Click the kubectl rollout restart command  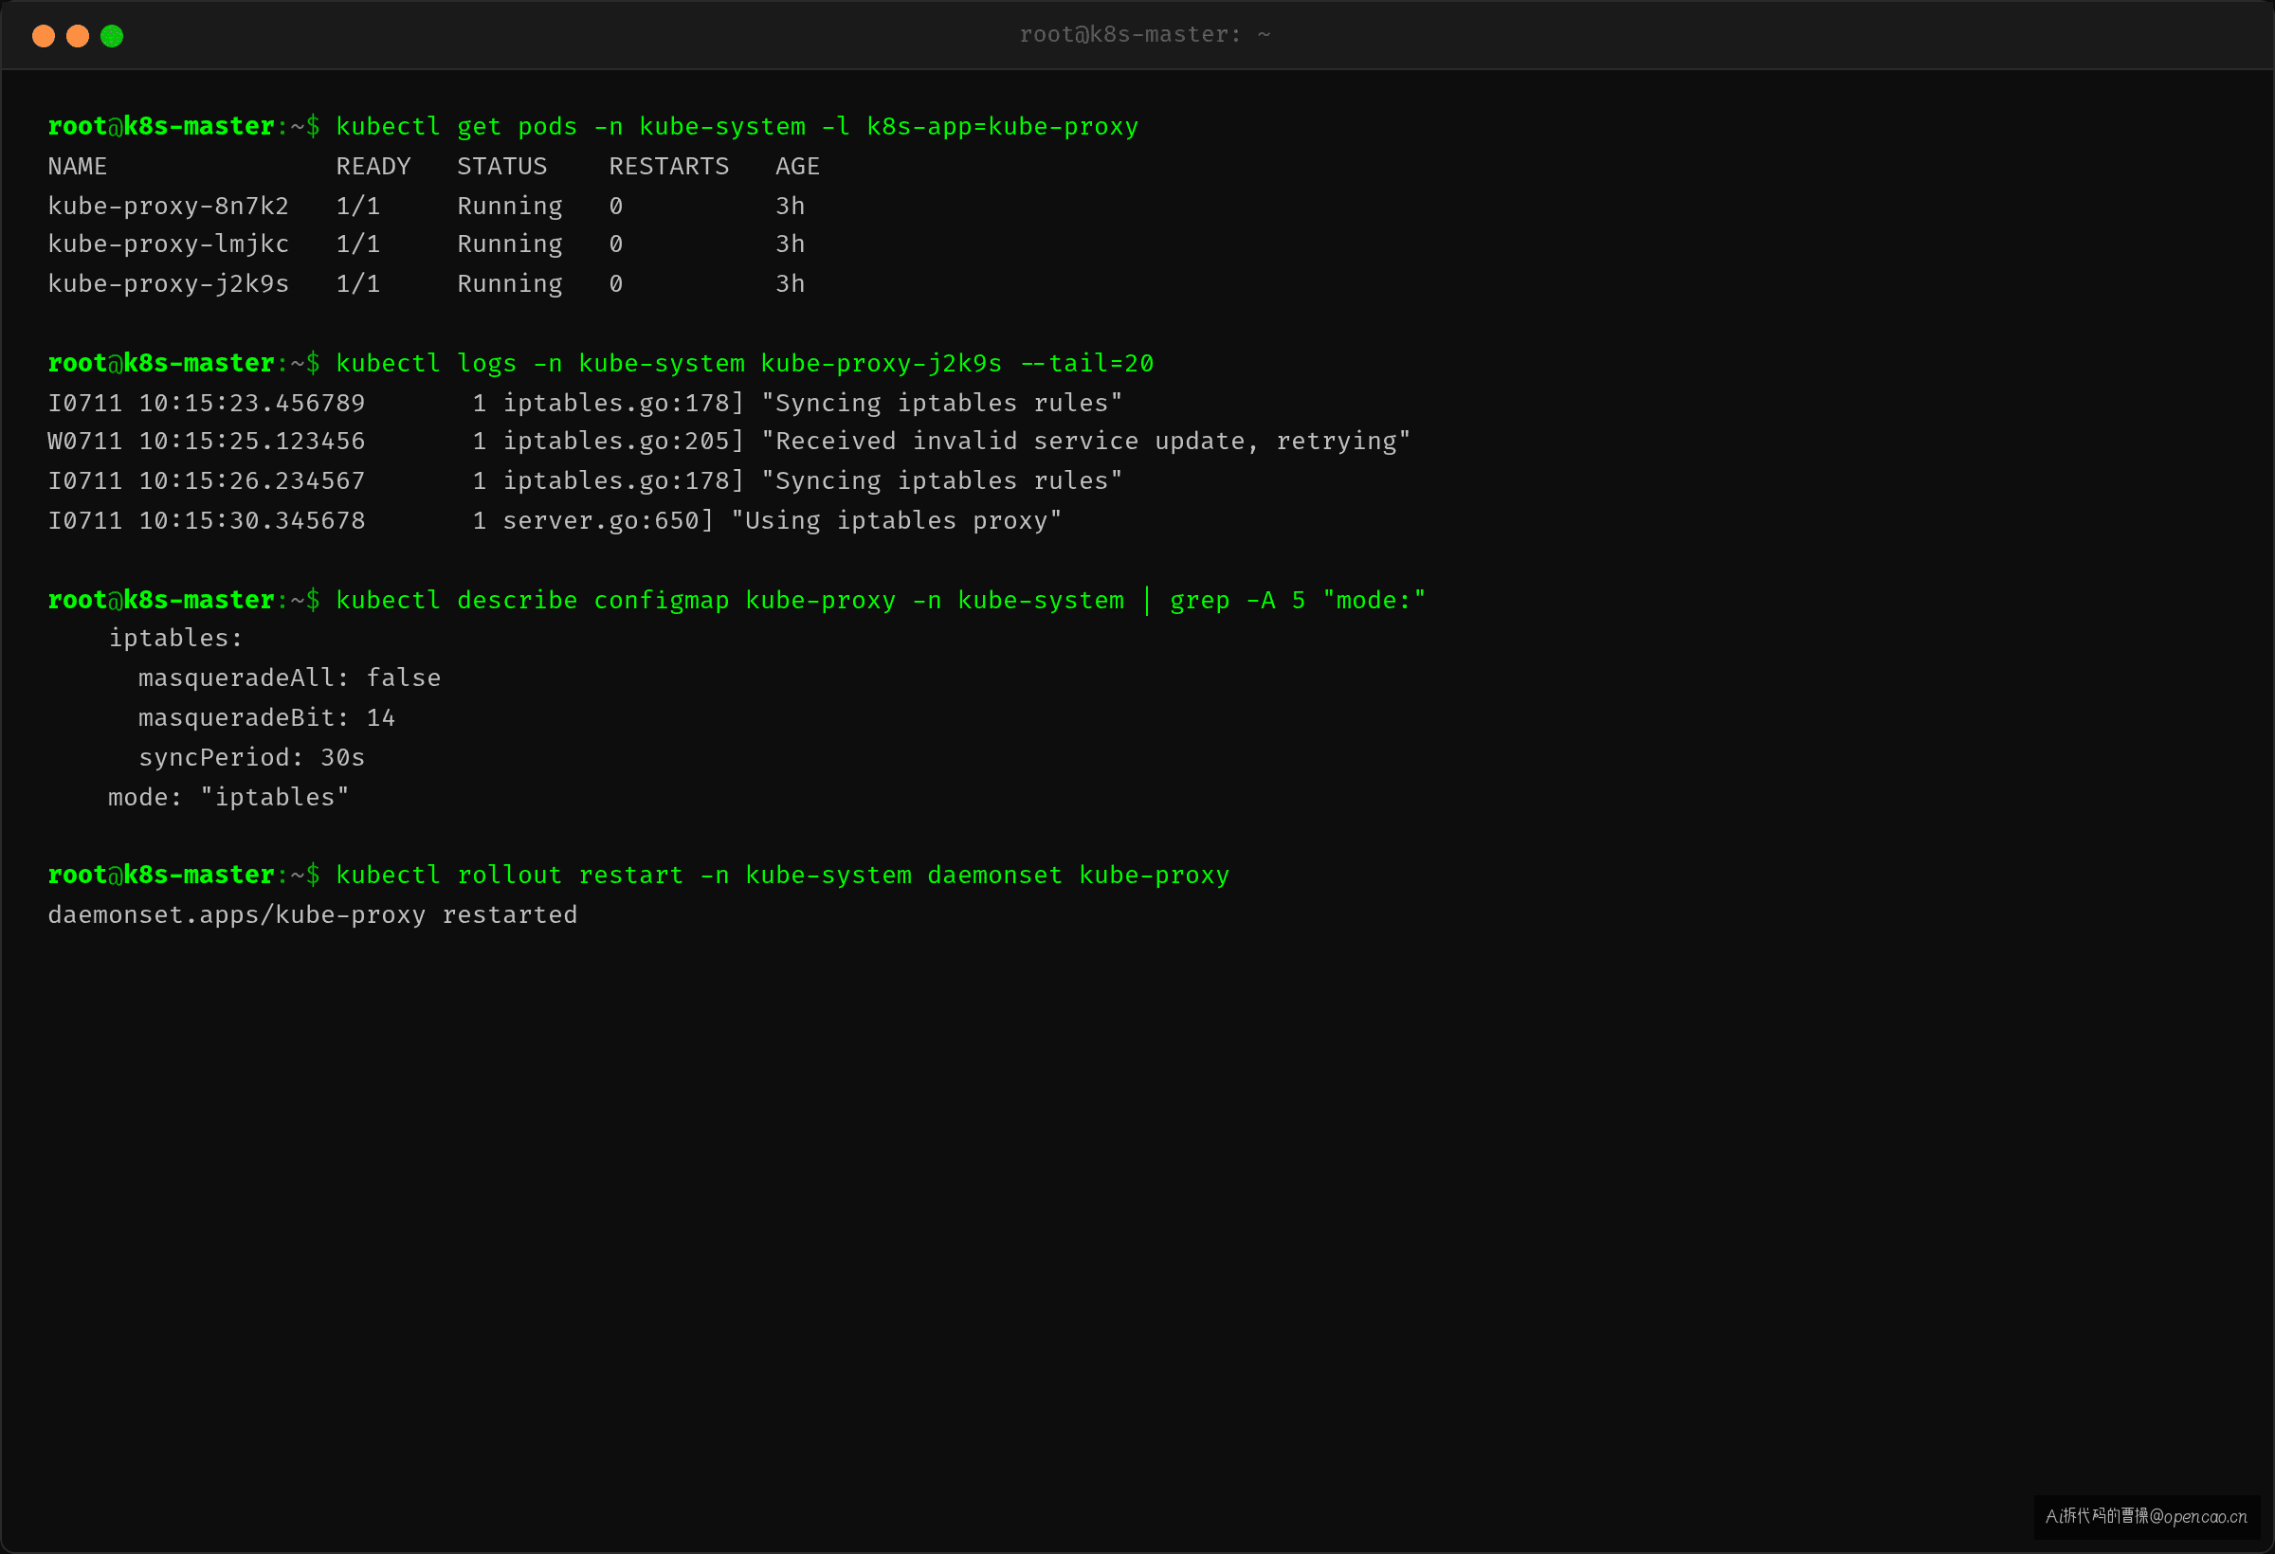point(638,875)
